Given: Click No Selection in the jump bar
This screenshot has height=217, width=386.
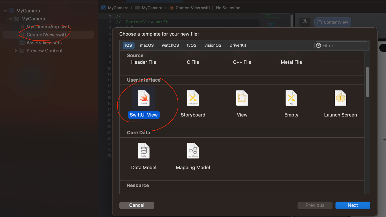Looking at the screenshot, I should (x=228, y=8).
